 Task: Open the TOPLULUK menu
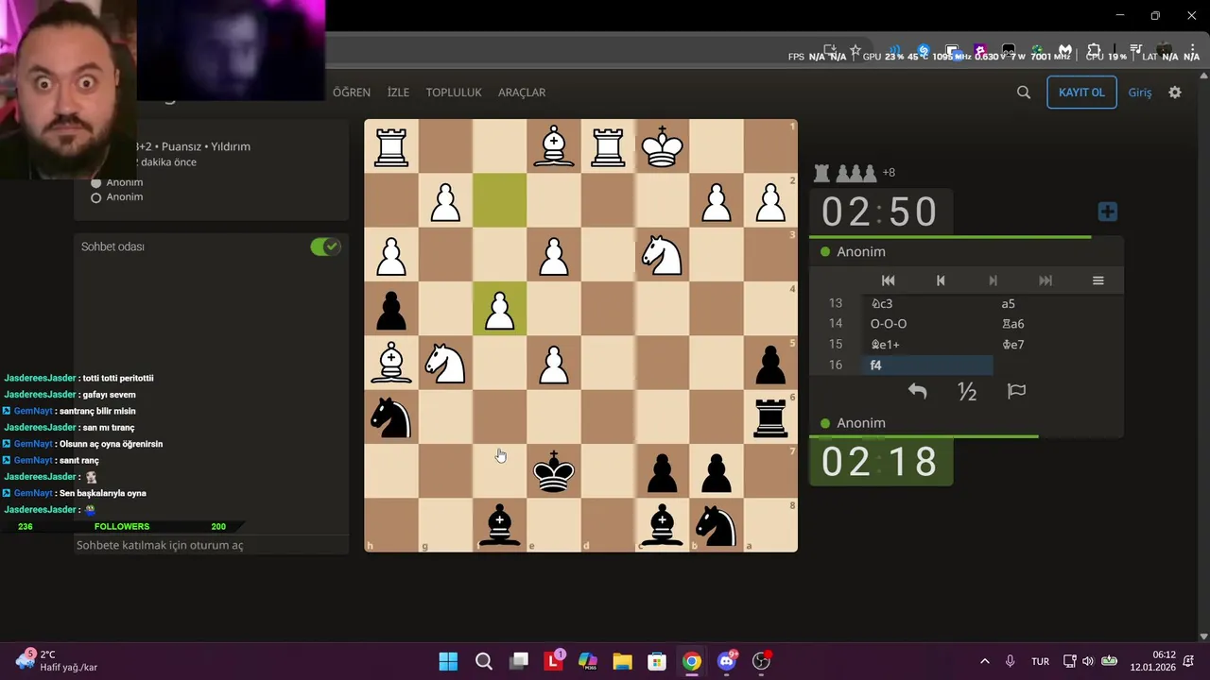coord(454,93)
